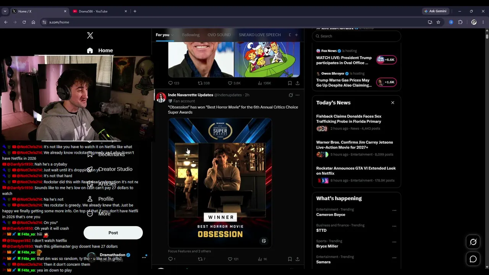489x275 pixels.
Task: Expand the For you timeline chevron
Action: click(172, 35)
